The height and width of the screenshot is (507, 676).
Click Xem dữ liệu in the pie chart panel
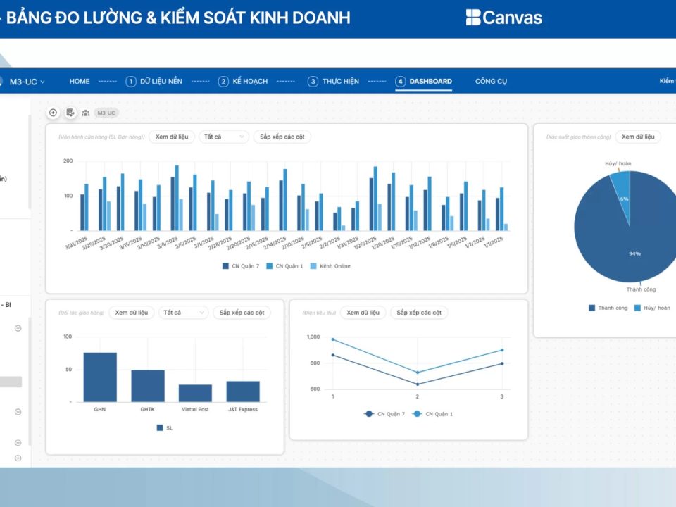(638, 137)
